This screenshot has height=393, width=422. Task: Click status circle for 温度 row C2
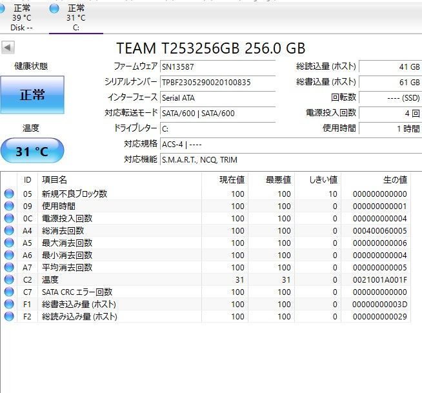[x=9, y=279]
